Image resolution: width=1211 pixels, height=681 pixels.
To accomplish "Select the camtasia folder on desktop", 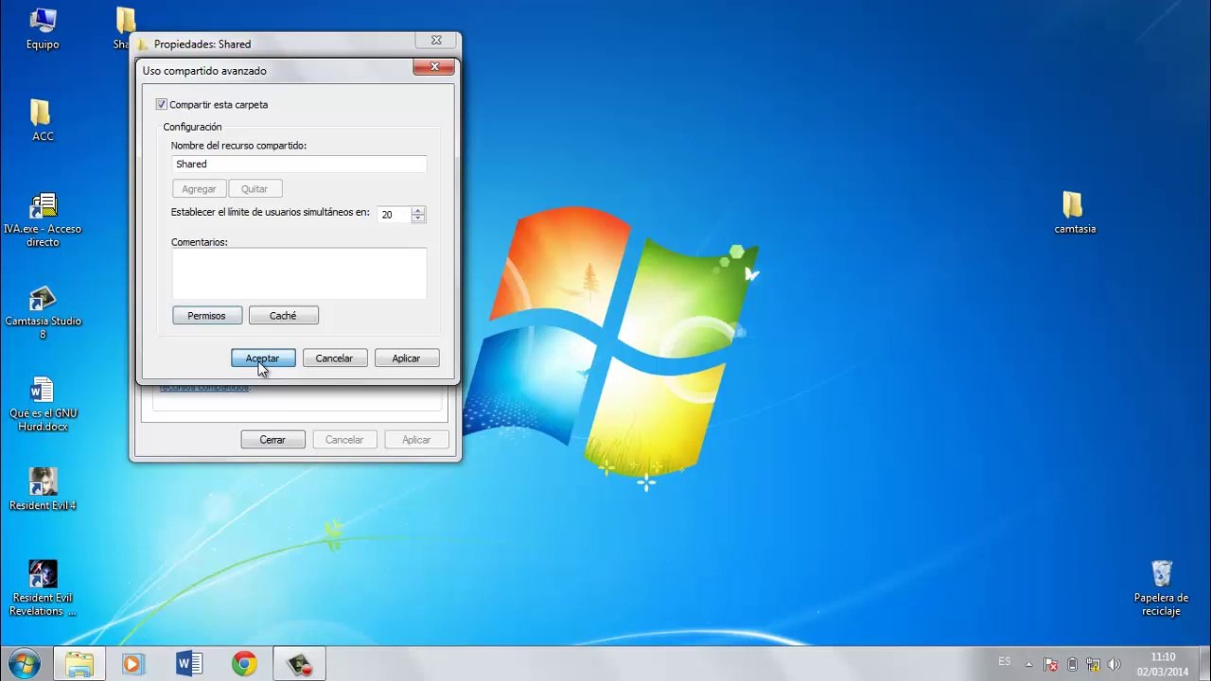I will coord(1075,213).
